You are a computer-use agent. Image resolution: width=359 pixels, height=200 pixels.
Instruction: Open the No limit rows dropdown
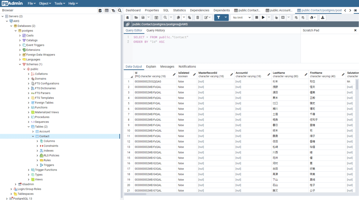point(241,18)
